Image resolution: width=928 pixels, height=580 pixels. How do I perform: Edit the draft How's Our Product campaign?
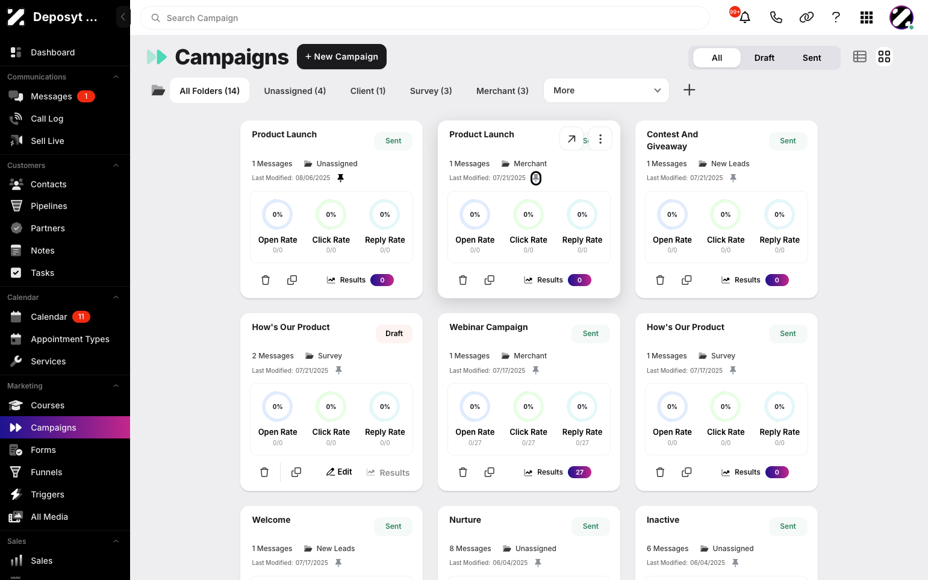[339, 472]
